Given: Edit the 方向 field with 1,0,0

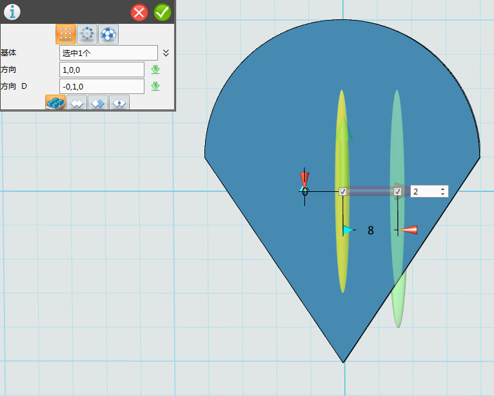Looking at the screenshot, I should pos(102,70).
